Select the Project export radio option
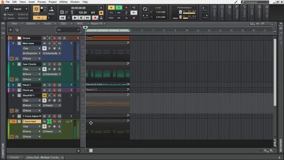 point(5,15)
